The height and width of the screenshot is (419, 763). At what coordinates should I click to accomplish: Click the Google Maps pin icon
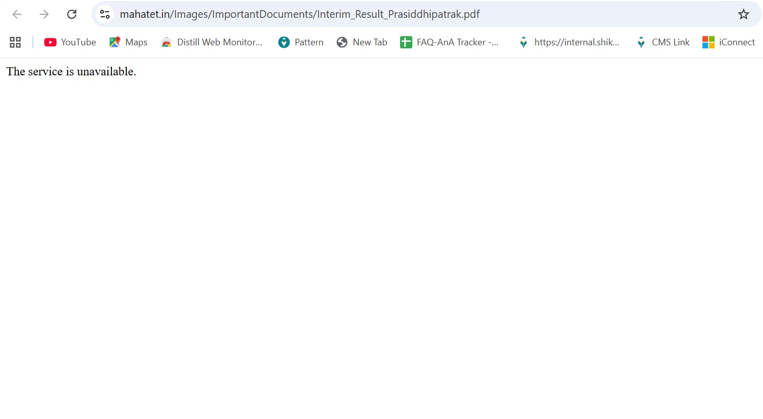click(115, 42)
